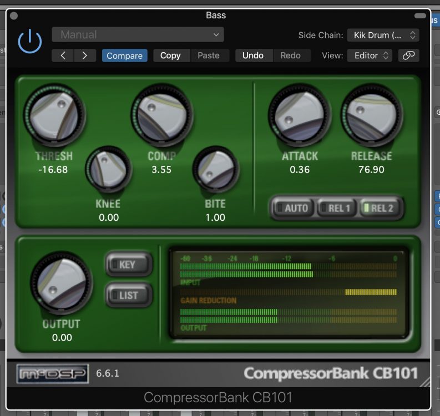Click the Undo button

(253, 55)
